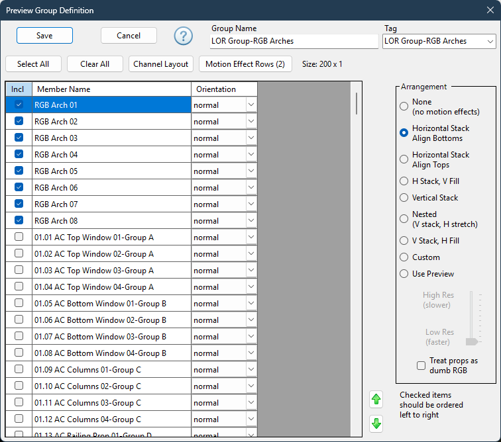
Task: Select None (no motion effects) arrangement
Action: coord(404,107)
